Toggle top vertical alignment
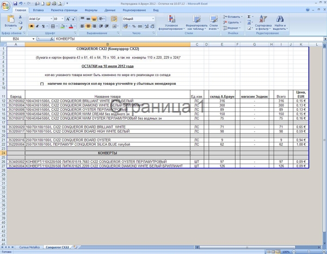 (x=82, y=19)
